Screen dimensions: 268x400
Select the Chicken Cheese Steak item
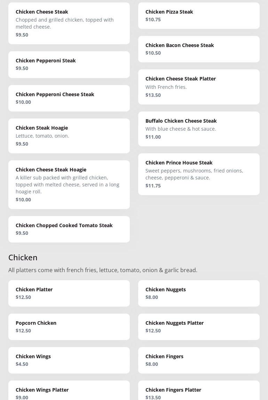point(69,23)
